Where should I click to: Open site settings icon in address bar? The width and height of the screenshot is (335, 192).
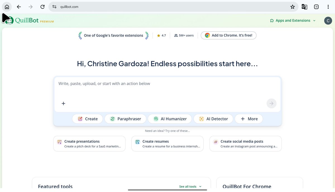[54, 7]
